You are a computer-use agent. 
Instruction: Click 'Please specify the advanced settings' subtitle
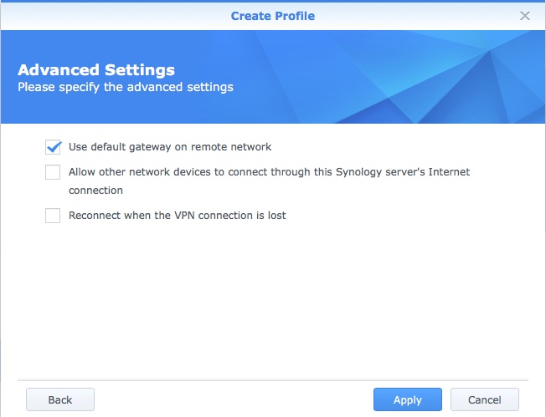(x=126, y=87)
